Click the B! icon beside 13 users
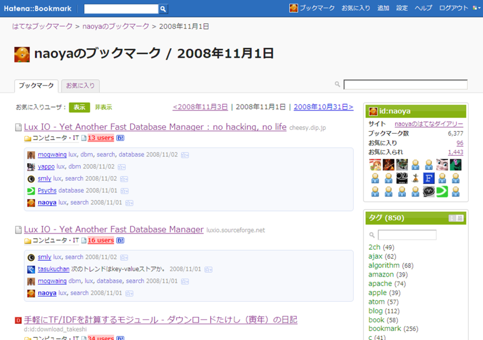This screenshot has width=483, height=340. tap(120, 138)
